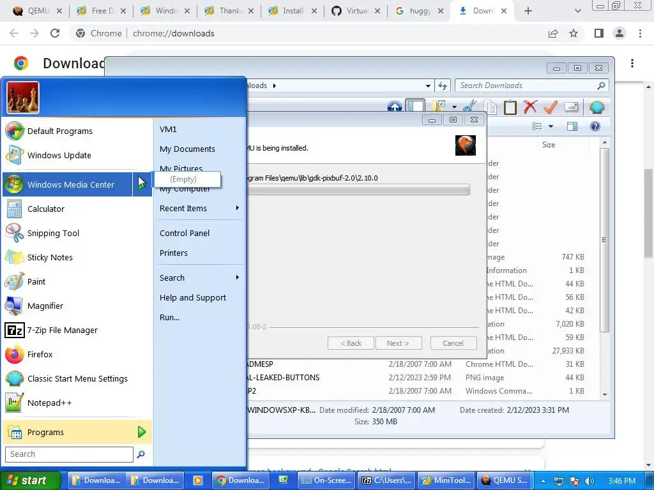Screen dimensions: 654x490
Task: Open volume control in system tray
Action: click(x=589, y=481)
